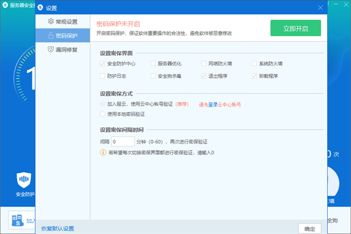Switch to the 漏洞修复 tab

(66, 50)
